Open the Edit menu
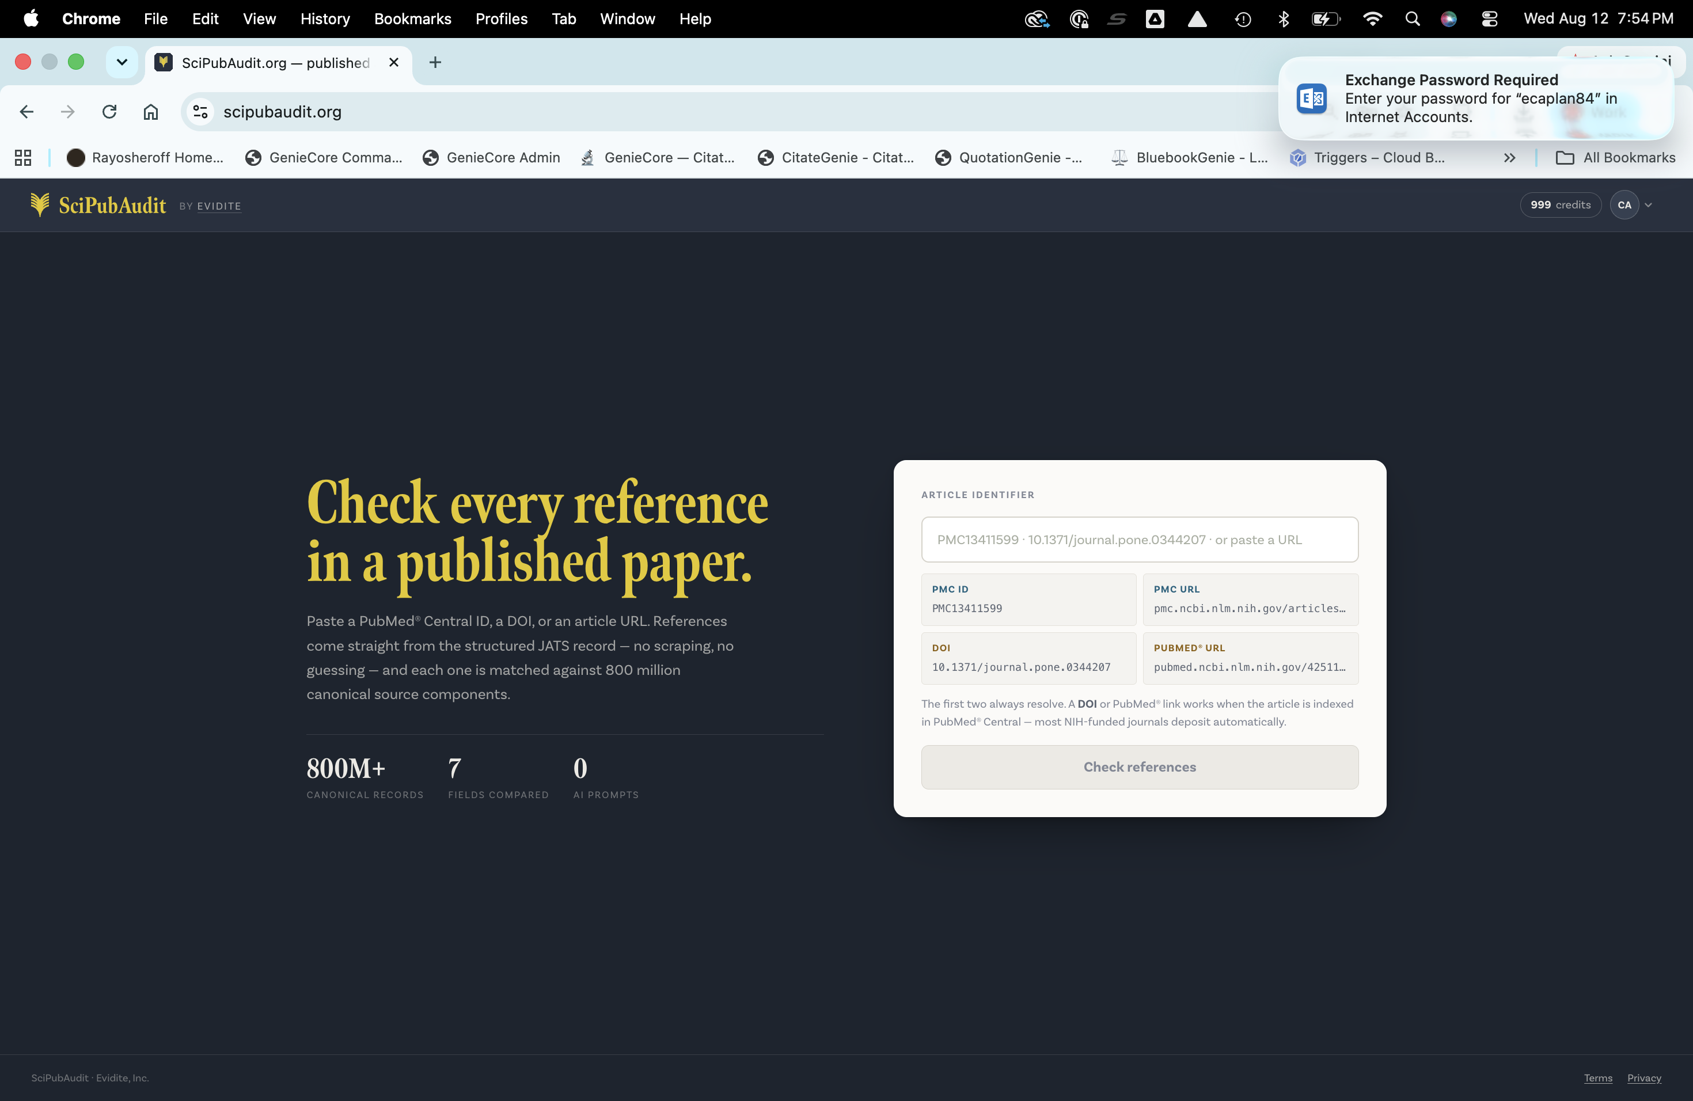The height and width of the screenshot is (1101, 1693). click(x=205, y=18)
